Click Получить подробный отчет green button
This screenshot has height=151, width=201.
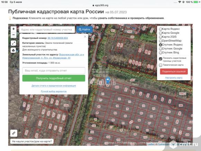(54, 78)
